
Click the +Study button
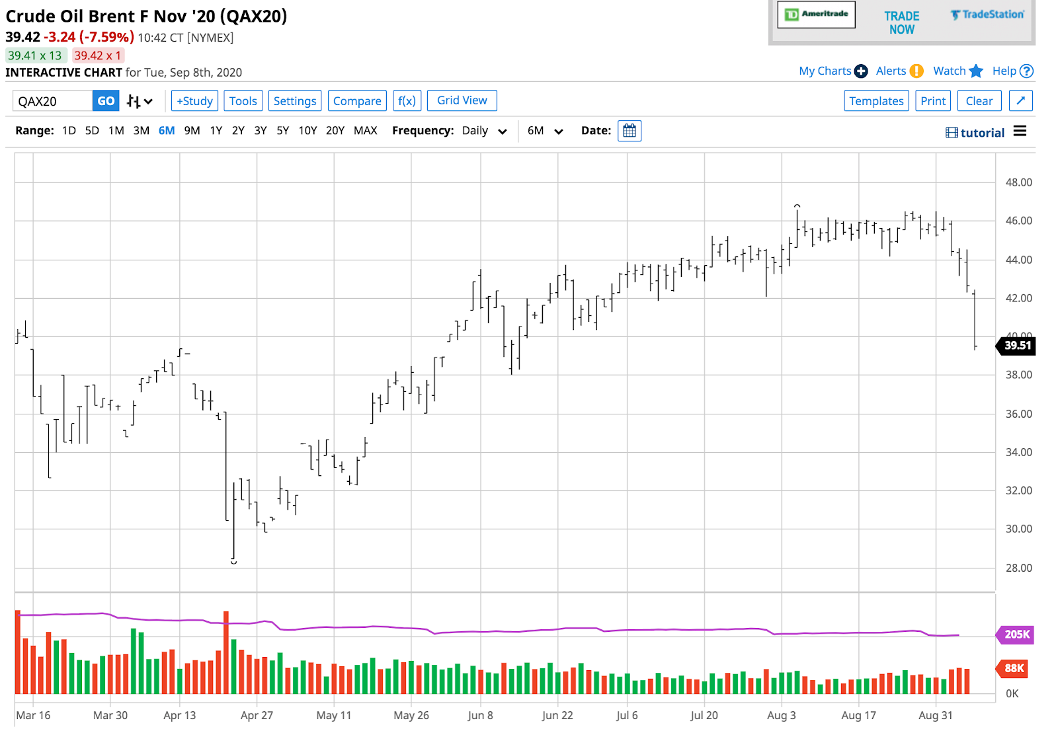tap(194, 101)
